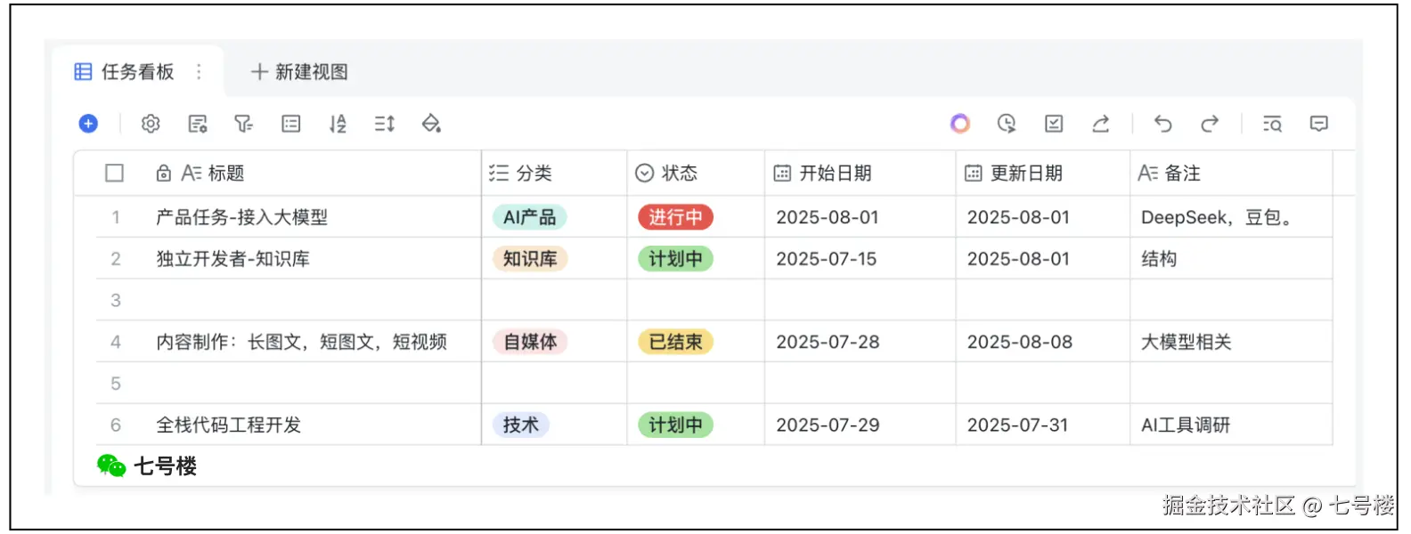Open the 已结束 status tag dropdown
This screenshot has height=534, width=1411.
click(x=675, y=342)
